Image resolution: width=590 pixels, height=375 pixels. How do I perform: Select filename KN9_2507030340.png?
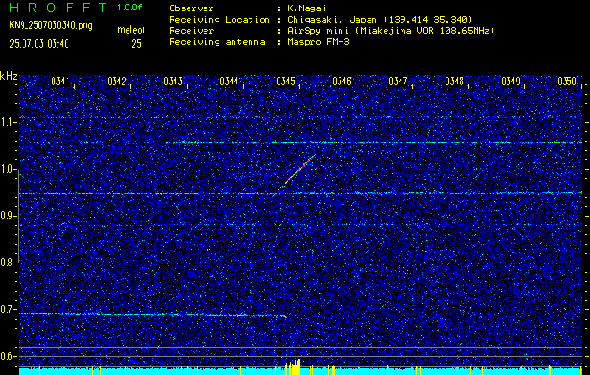[x=51, y=25]
